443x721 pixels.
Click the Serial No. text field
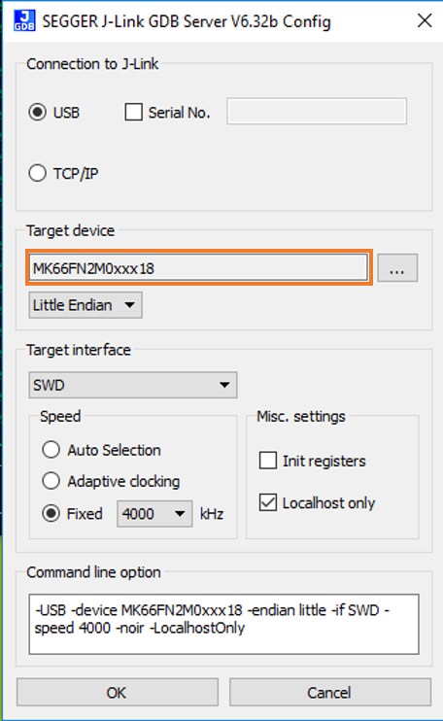[317, 112]
